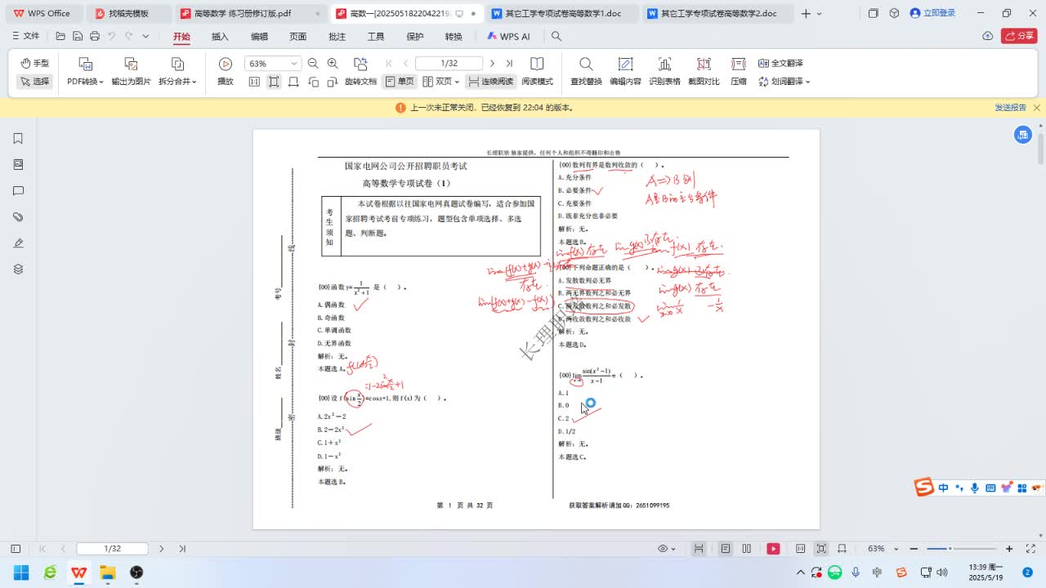The image size is (1046, 588).
Task: Click 输出为图片 export button
Action: [131, 72]
